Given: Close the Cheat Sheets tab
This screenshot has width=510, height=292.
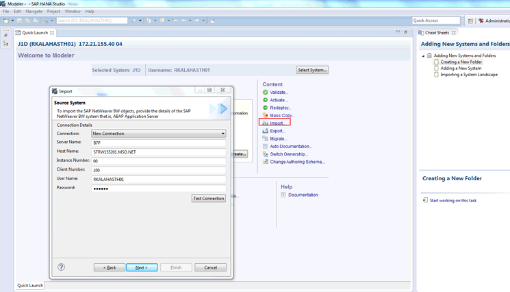Looking at the screenshot, I should pyautogui.click(x=453, y=32).
